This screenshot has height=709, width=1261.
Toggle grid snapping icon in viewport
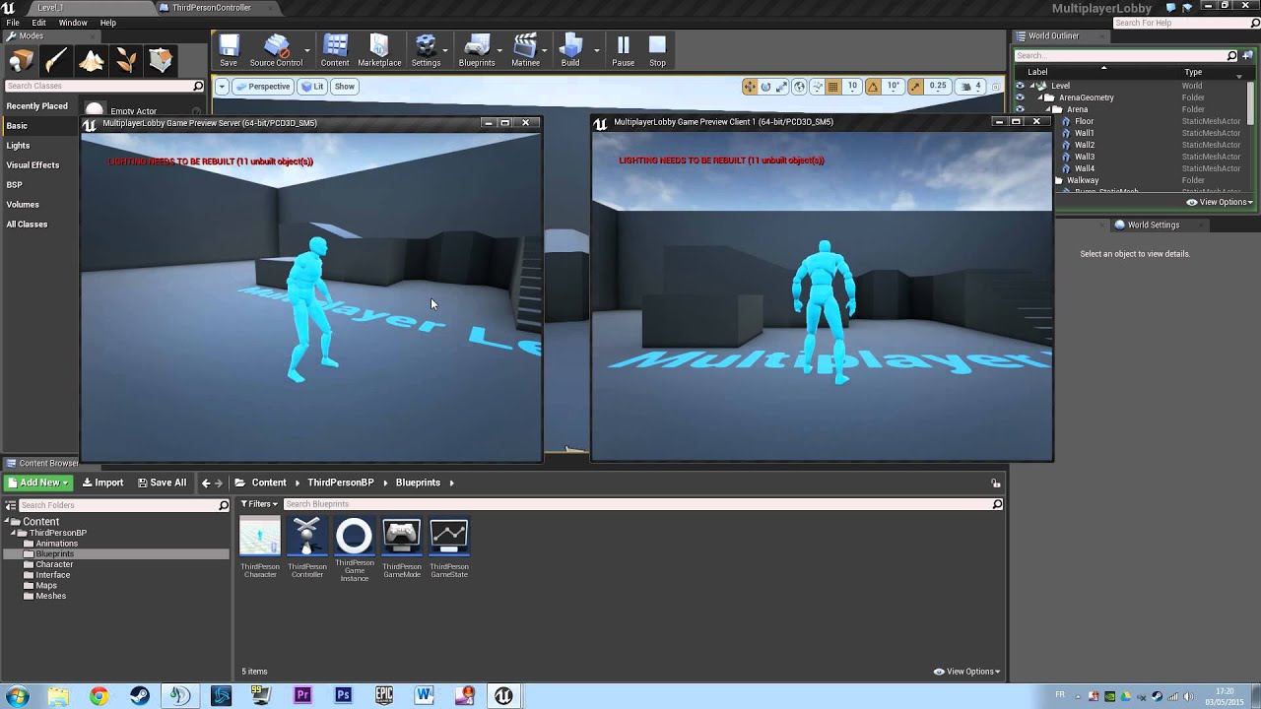[x=833, y=87]
